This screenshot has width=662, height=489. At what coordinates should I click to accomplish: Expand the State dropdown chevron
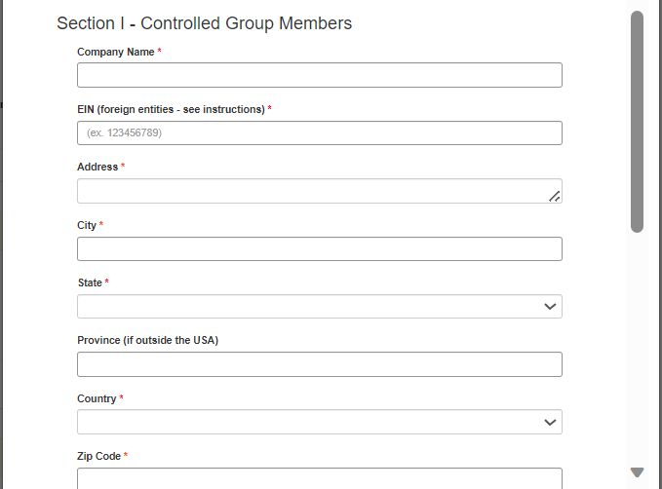tap(551, 307)
